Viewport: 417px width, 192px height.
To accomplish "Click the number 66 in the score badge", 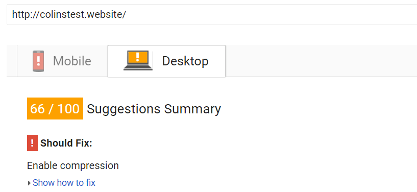I will 37,109.
